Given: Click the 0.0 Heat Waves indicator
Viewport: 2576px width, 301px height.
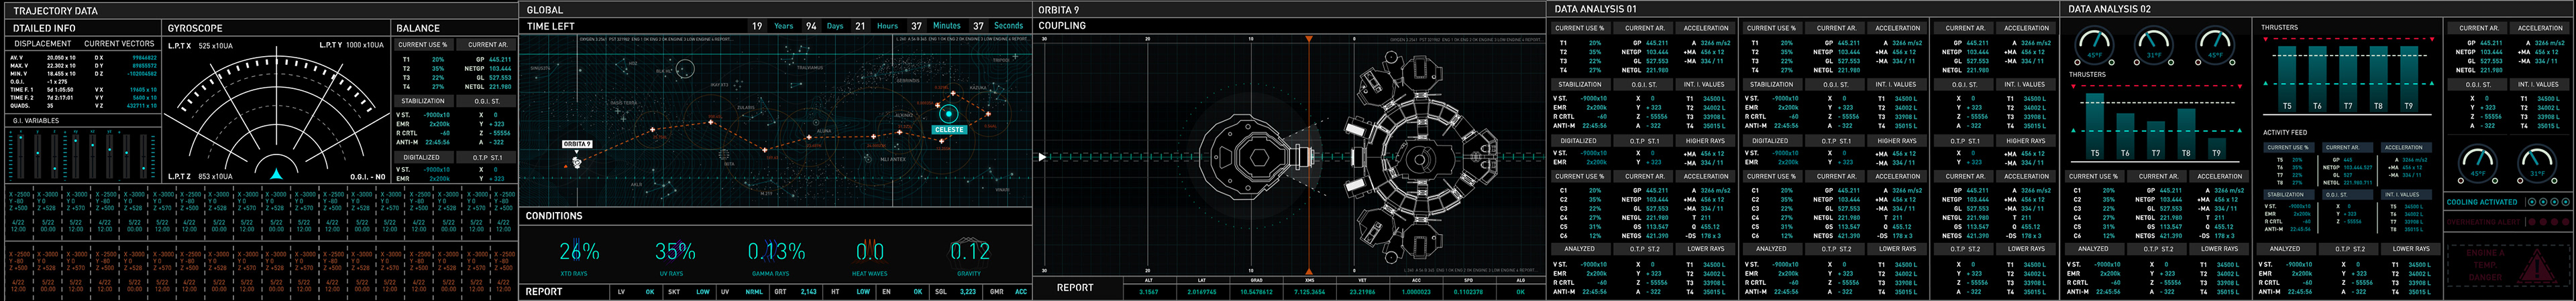Looking at the screenshot, I should (870, 251).
